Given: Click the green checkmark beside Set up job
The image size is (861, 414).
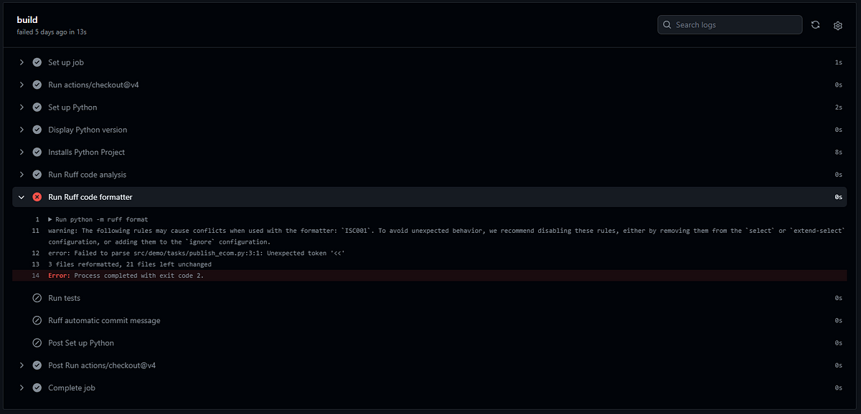Looking at the screenshot, I should tap(37, 62).
